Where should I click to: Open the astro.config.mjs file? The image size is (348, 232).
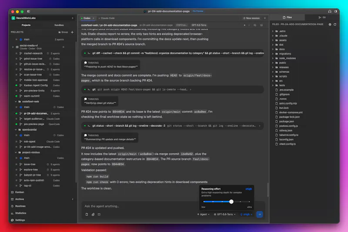pos(288,103)
